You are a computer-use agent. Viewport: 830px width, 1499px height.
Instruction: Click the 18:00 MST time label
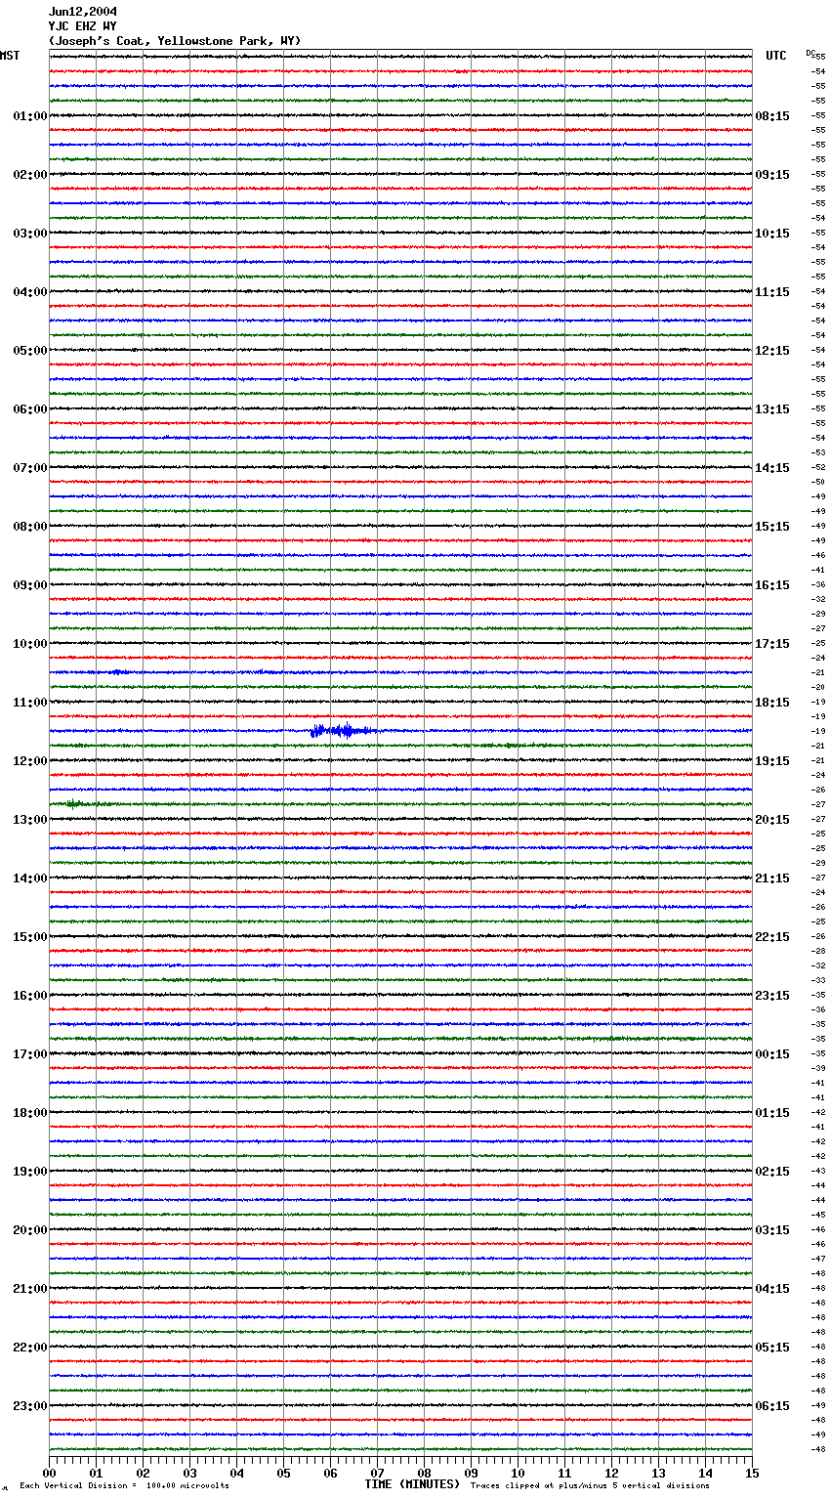pos(30,1113)
